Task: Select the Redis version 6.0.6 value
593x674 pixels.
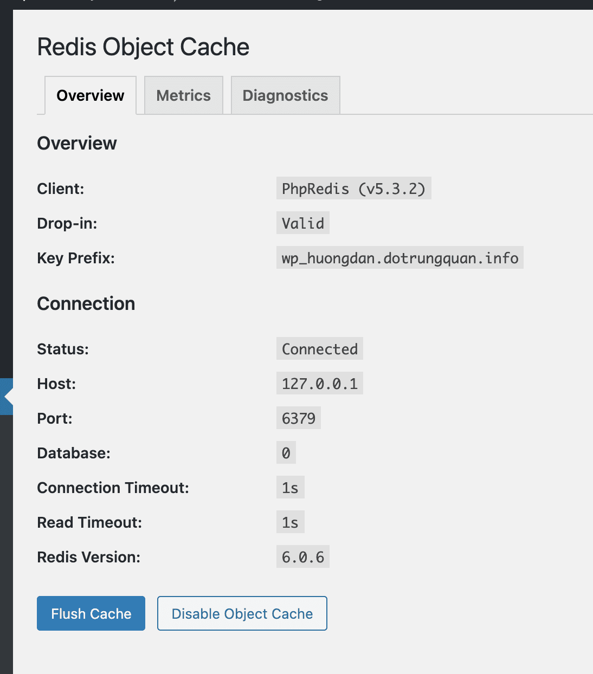Action: point(302,556)
